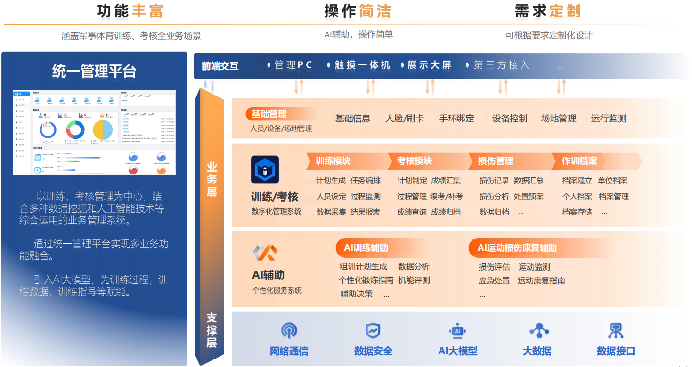Click the 基础管理 orange pill label
Image resolution: width=692 pixels, height=367 pixels.
pyautogui.click(x=269, y=114)
